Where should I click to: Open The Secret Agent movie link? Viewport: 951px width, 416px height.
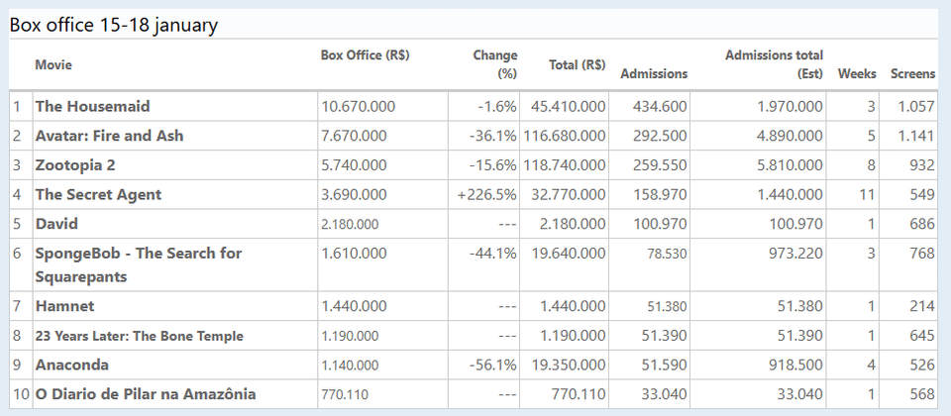tap(98, 195)
